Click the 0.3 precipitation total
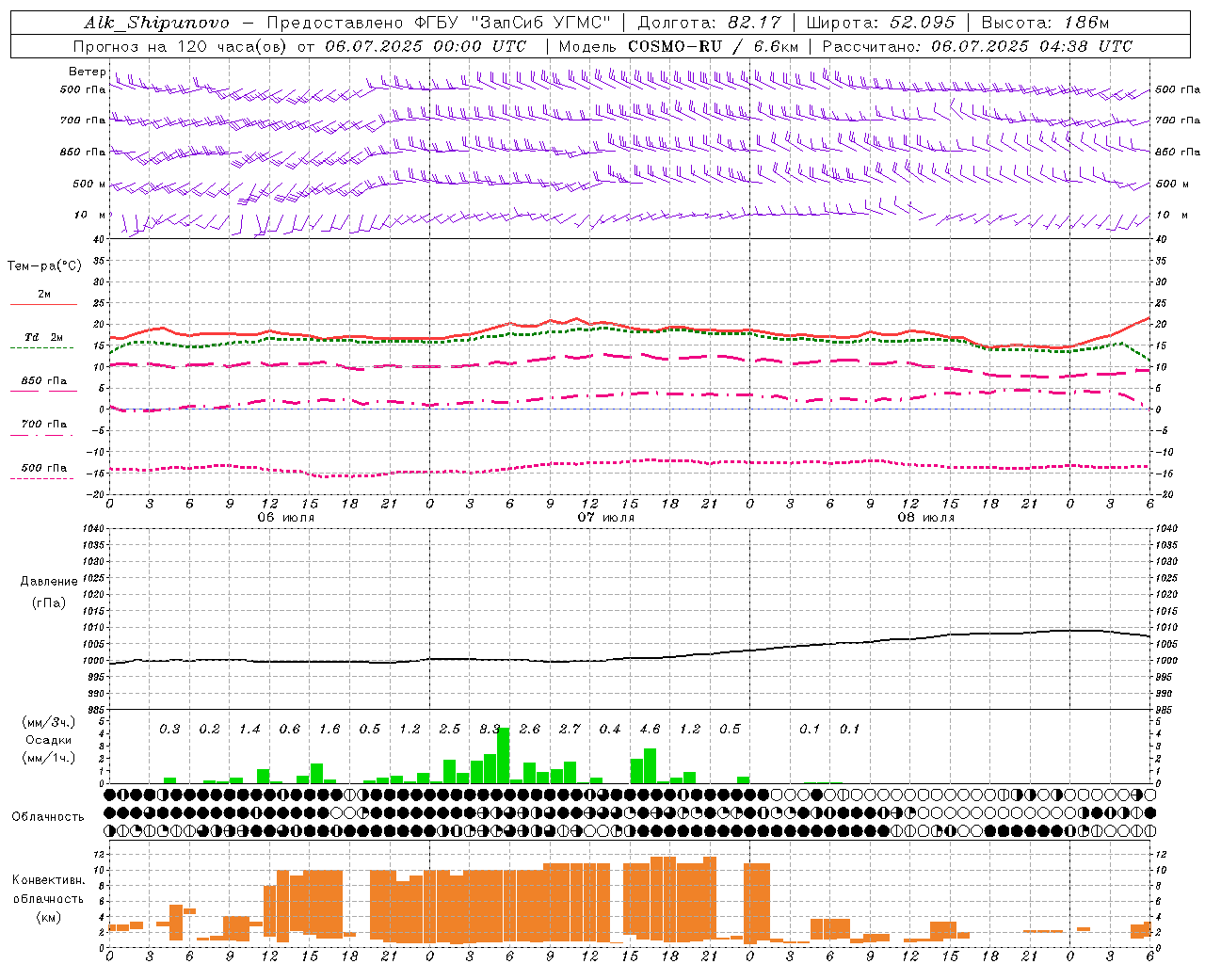This screenshot has width=1205, height=964. tap(169, 730)
